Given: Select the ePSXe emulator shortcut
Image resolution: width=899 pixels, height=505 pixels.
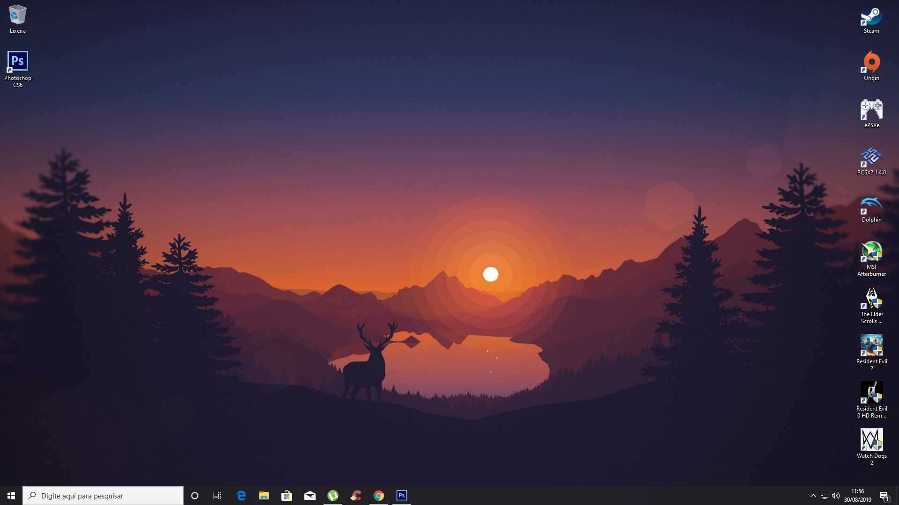Looking at the screenshot, I should [871, 114].
